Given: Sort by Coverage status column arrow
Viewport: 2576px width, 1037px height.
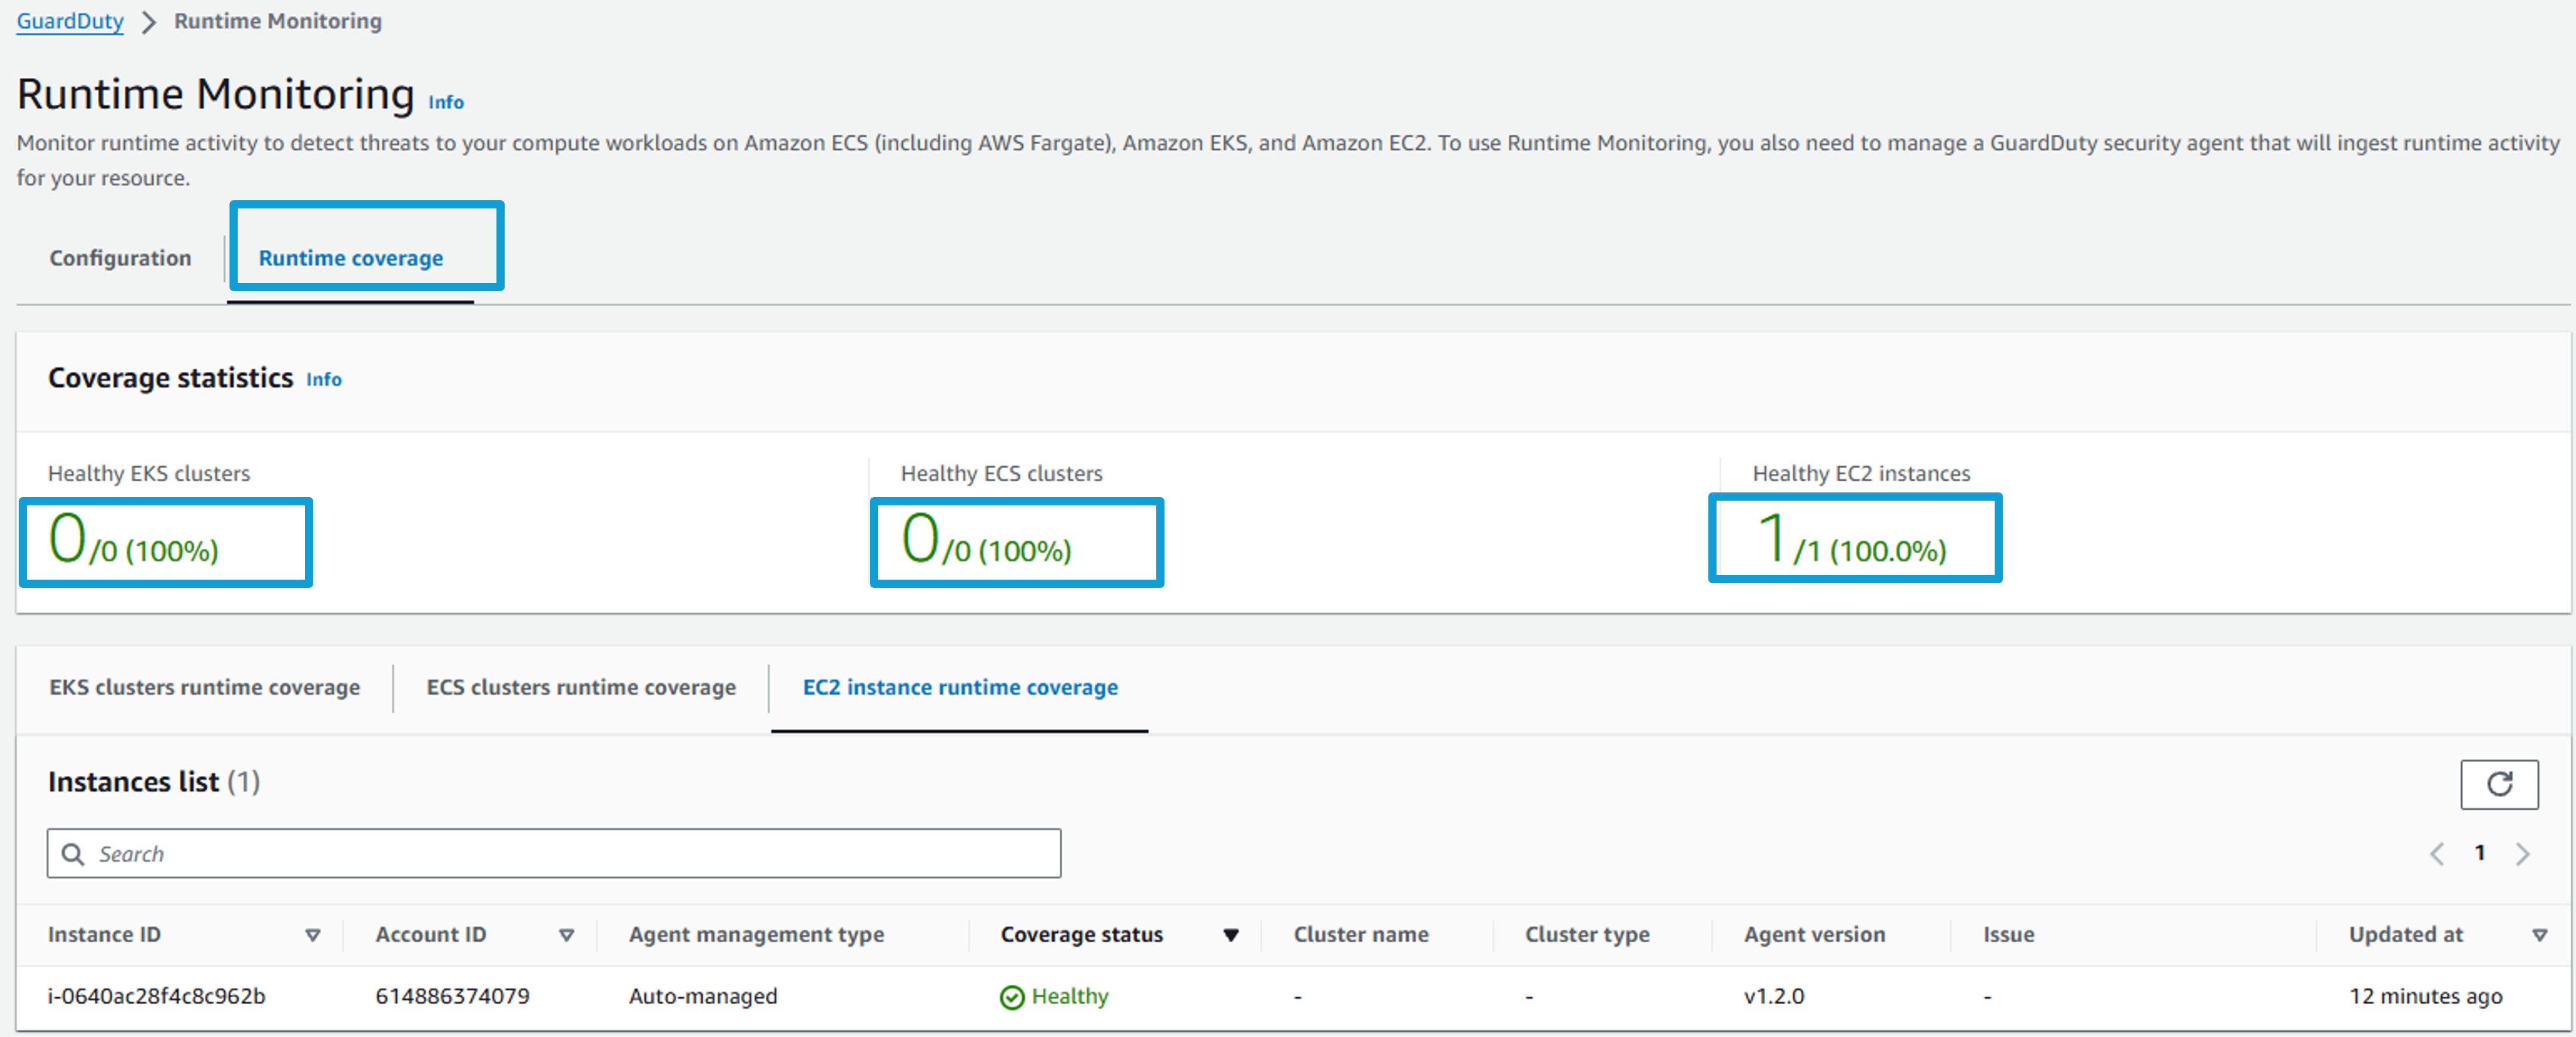Looking at the screenshot, I should [x=1231, y=935].
